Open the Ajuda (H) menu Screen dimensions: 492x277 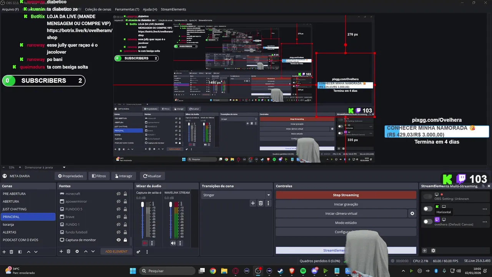[150, 9]
